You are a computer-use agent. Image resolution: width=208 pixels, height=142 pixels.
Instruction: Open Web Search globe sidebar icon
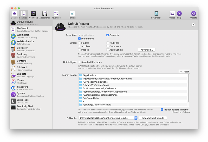pos(13,36)
